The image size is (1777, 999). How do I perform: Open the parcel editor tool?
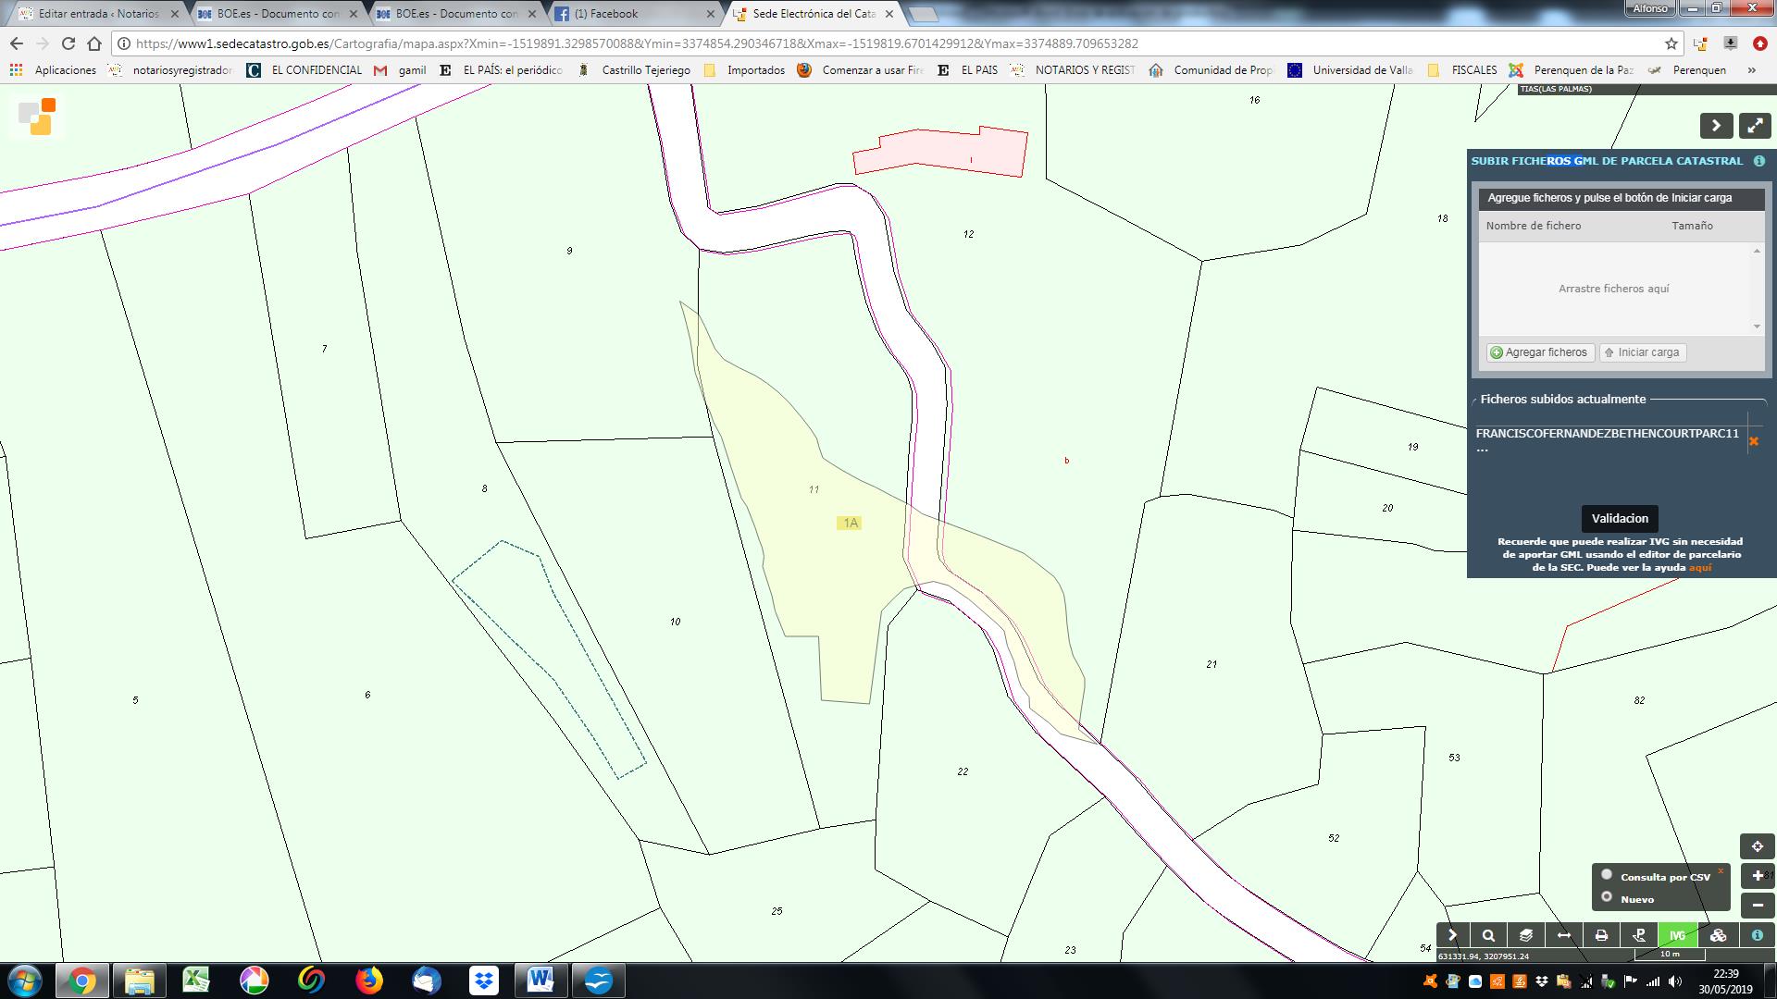1639,935
